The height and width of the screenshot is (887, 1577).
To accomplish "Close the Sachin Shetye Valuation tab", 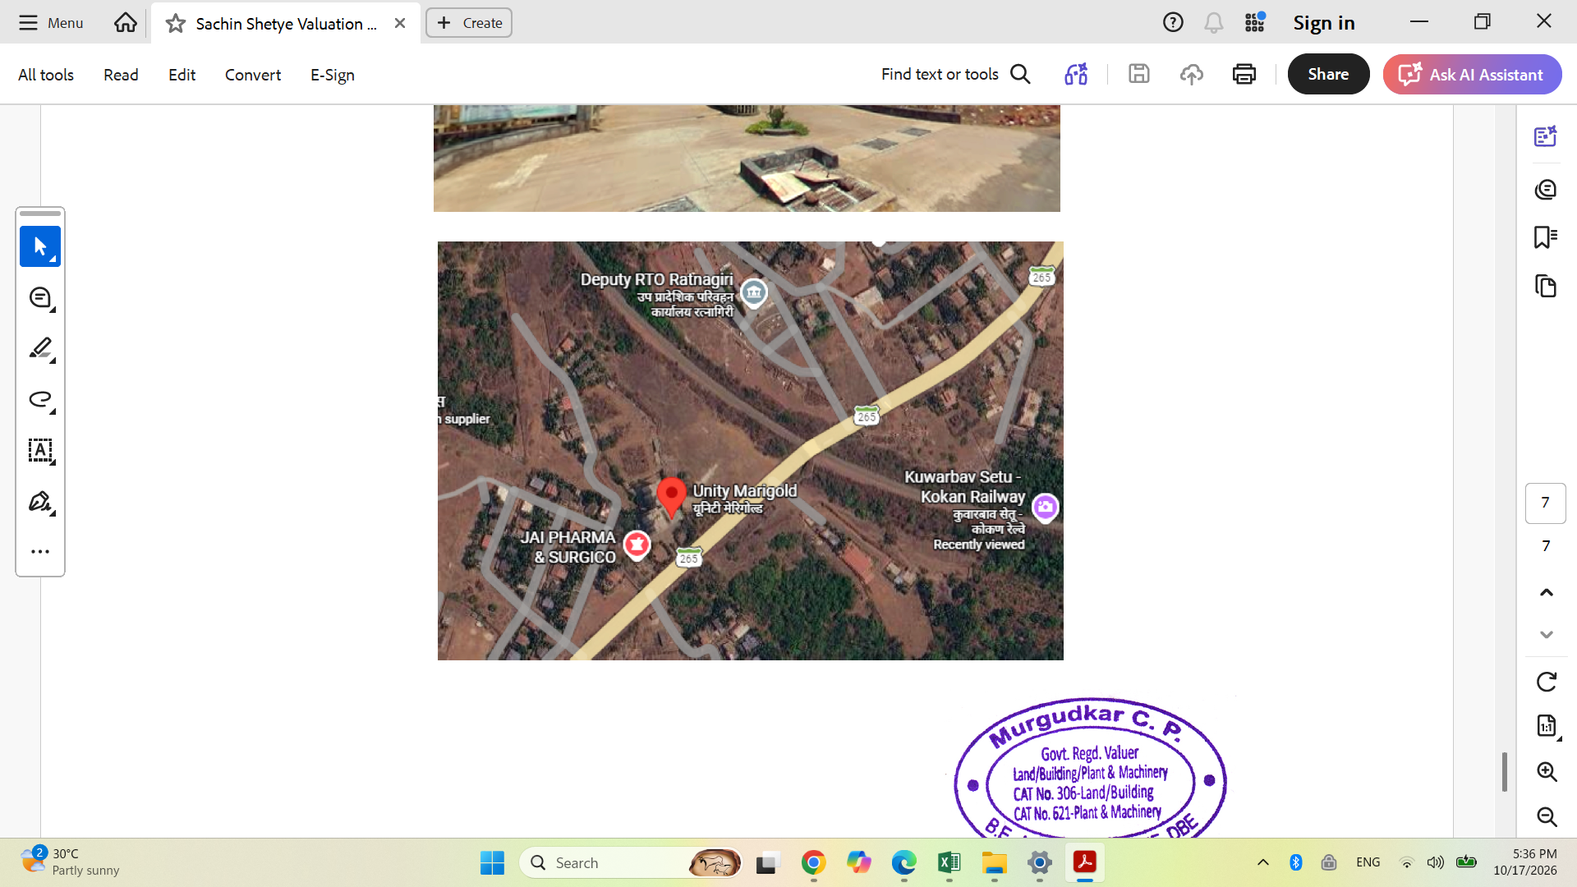I will (x=400, y=23).
